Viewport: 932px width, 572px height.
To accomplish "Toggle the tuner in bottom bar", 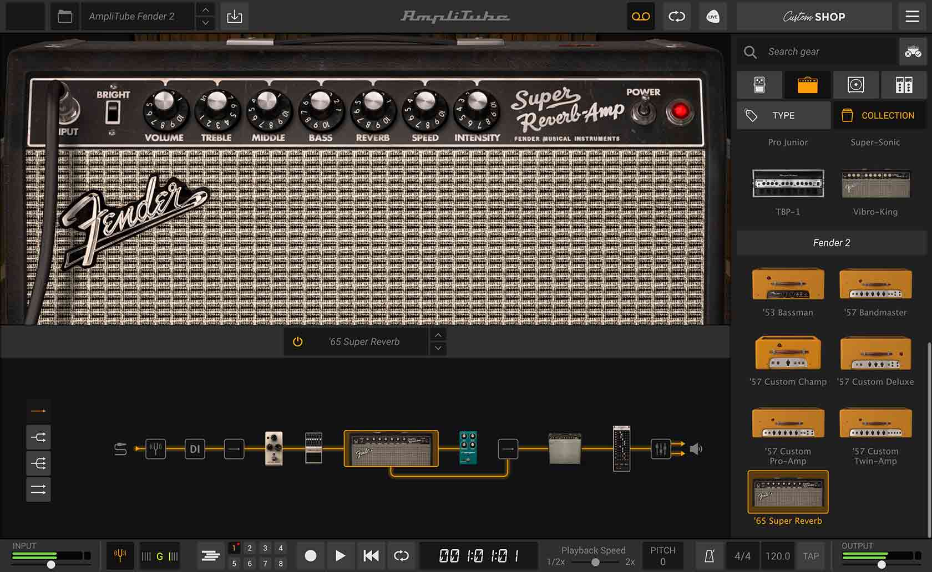I will [120, 555].
